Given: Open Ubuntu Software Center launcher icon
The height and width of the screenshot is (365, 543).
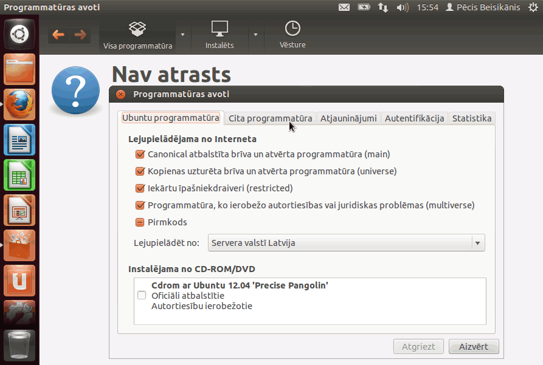Looking at the screenshot, I should click(x=19, y=245).
